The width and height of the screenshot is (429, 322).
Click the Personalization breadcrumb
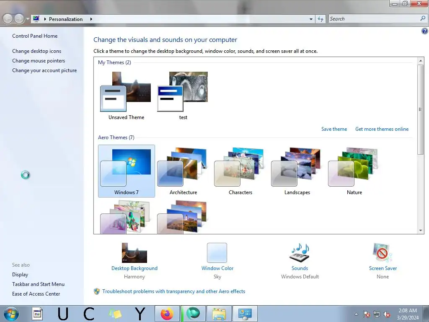[x=66, y=19]
